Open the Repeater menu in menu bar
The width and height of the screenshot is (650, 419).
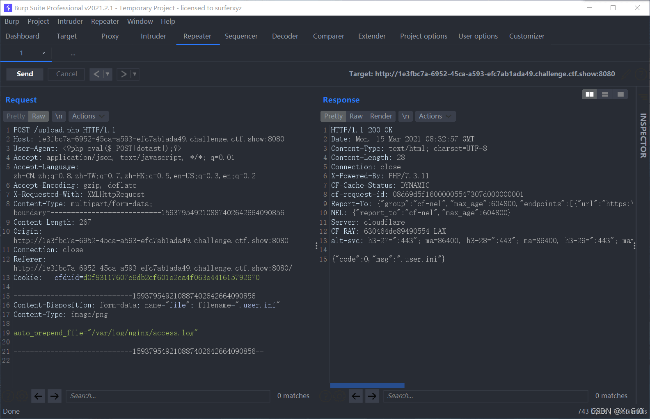click(105, 21)
